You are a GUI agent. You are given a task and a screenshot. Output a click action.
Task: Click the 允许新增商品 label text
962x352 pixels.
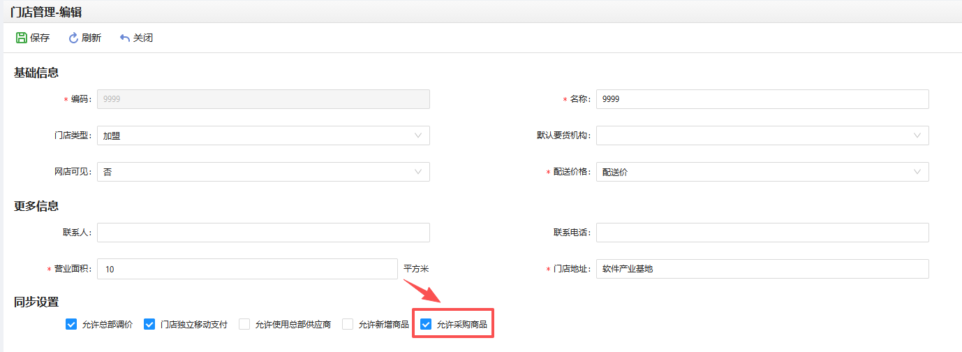[383, 325]
